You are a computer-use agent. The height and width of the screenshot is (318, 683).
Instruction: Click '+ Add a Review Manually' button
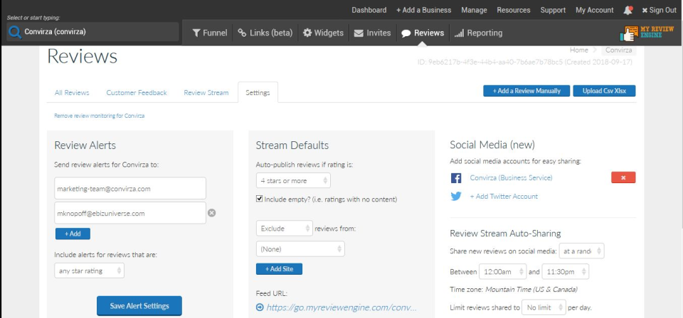tap(526, 91)
